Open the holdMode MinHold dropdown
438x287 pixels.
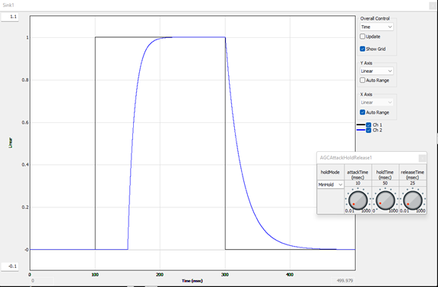coord(331,184)
